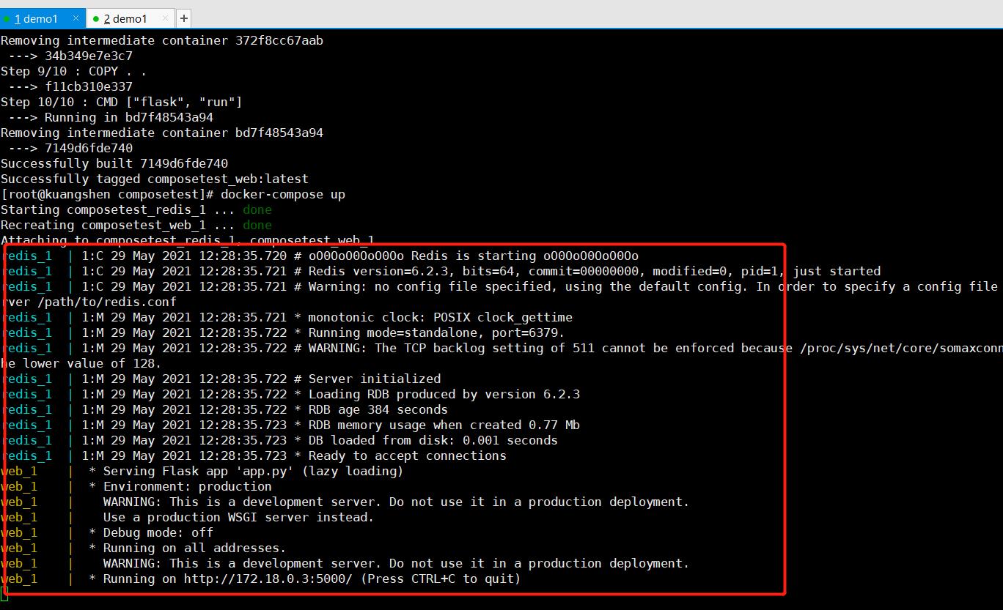Click the 'Server initialized' log line
Viewport: 1003px width, 610px height.
click(x=221, y=379)
